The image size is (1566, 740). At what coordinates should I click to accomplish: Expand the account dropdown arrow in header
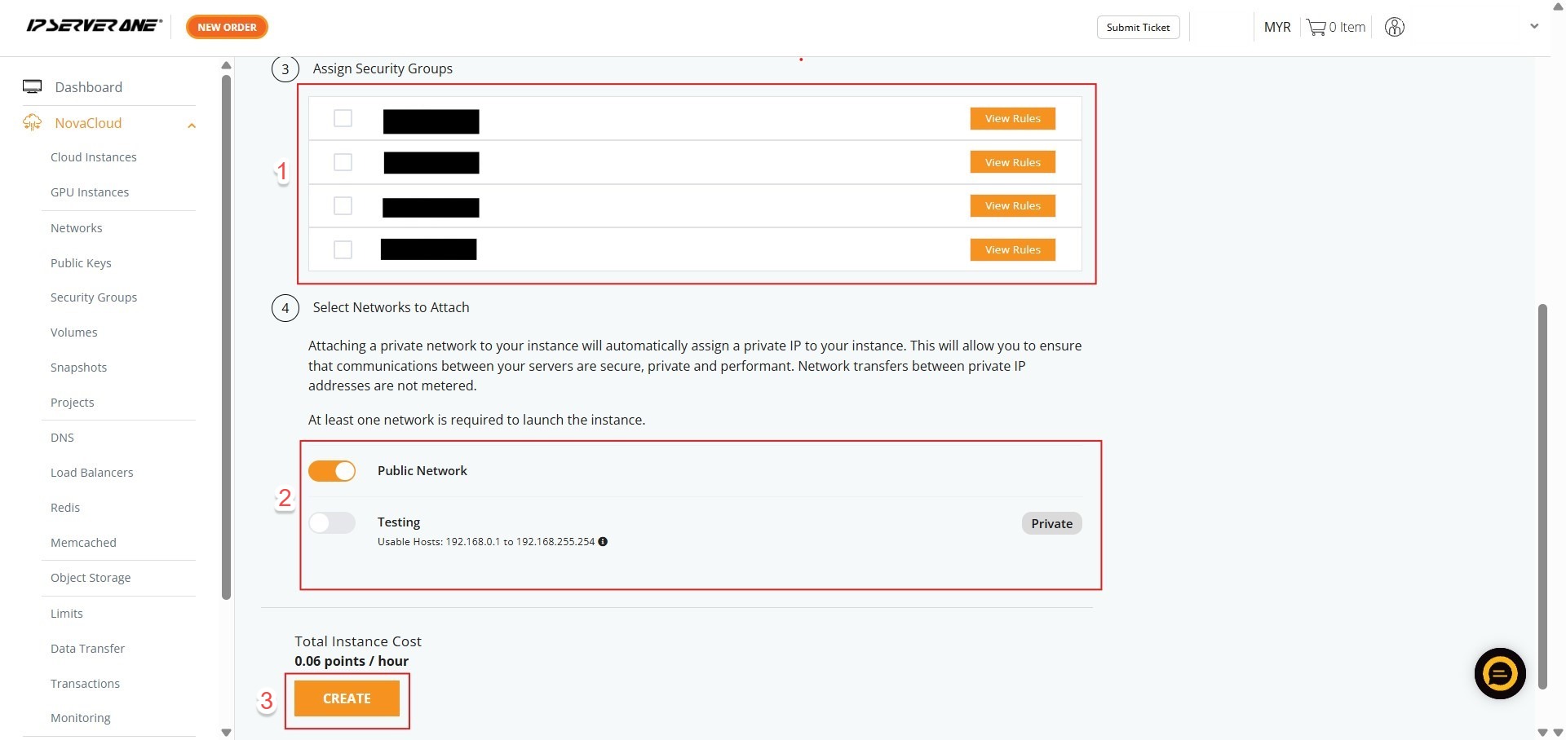pos(1533,26)
